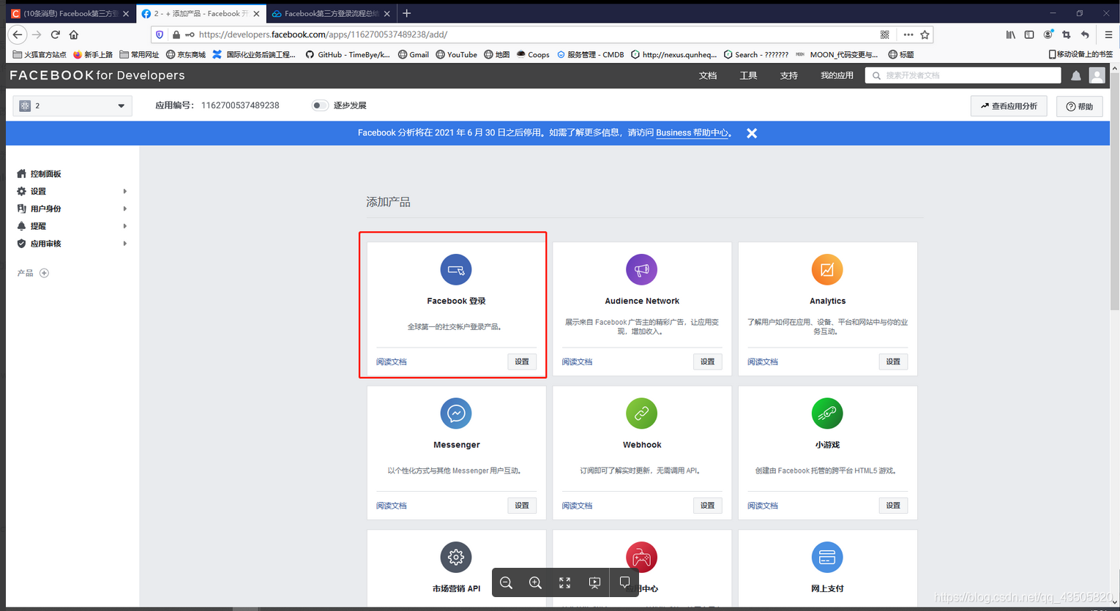Open the app selector dropdown labeled 2

72,106
